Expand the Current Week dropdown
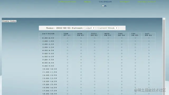The image size is (169, 95). (107, 28)
